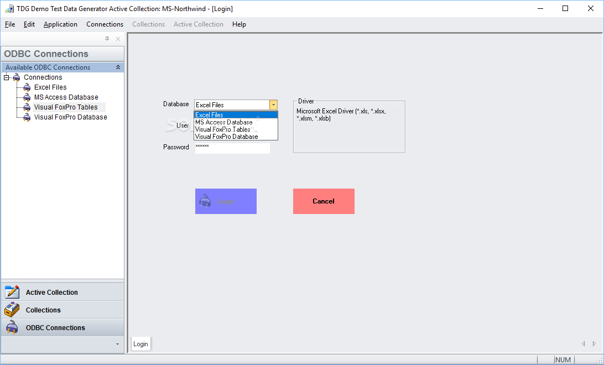Open the Database combo box dropdown
Screen dimensions: 604x365
click(273, 105)
